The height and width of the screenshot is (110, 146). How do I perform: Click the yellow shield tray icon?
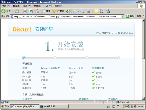pyautogui.click(x=125, y=107)
